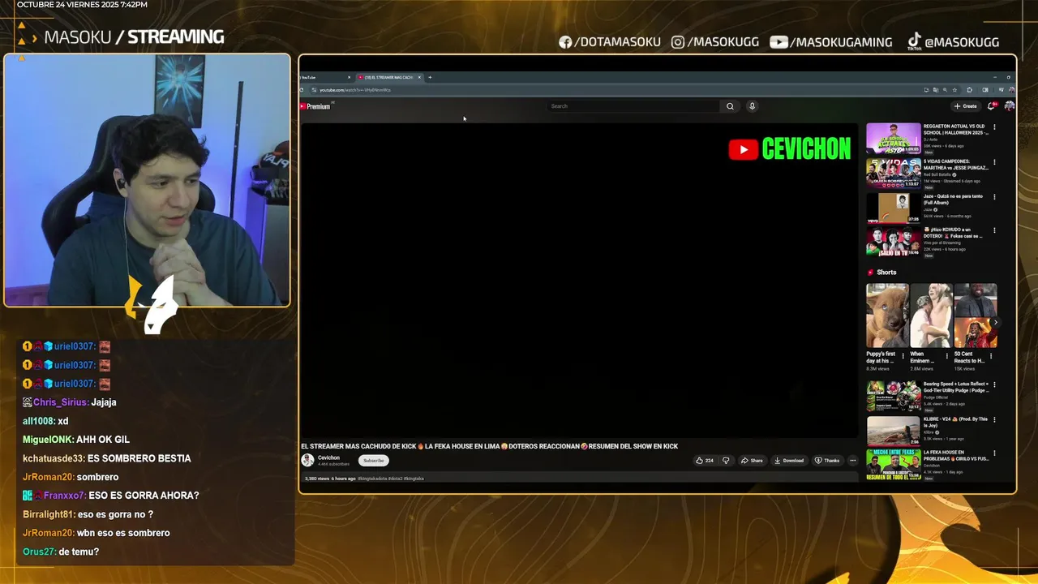Open options for Hizo KCHUDO a un DOTERO video
This screenshot has width=1038, height=584.
click(x=994, y=231)
